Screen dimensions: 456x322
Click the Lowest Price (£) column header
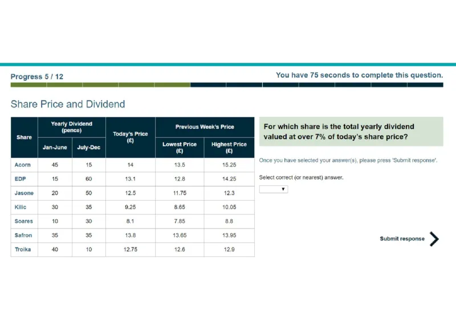(x=179, y=148)
